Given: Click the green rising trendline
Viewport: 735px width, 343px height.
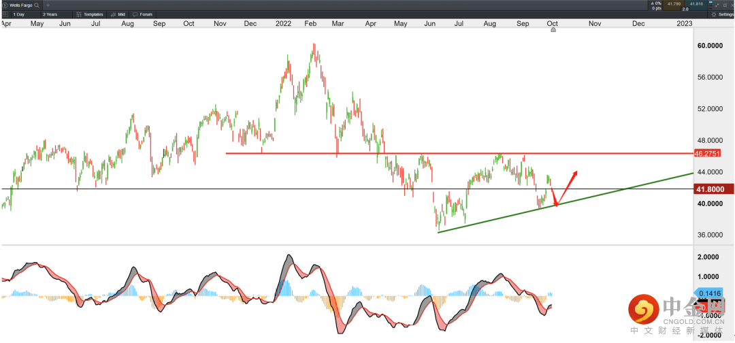Looking at the screenshot, I should click(565, 202).
